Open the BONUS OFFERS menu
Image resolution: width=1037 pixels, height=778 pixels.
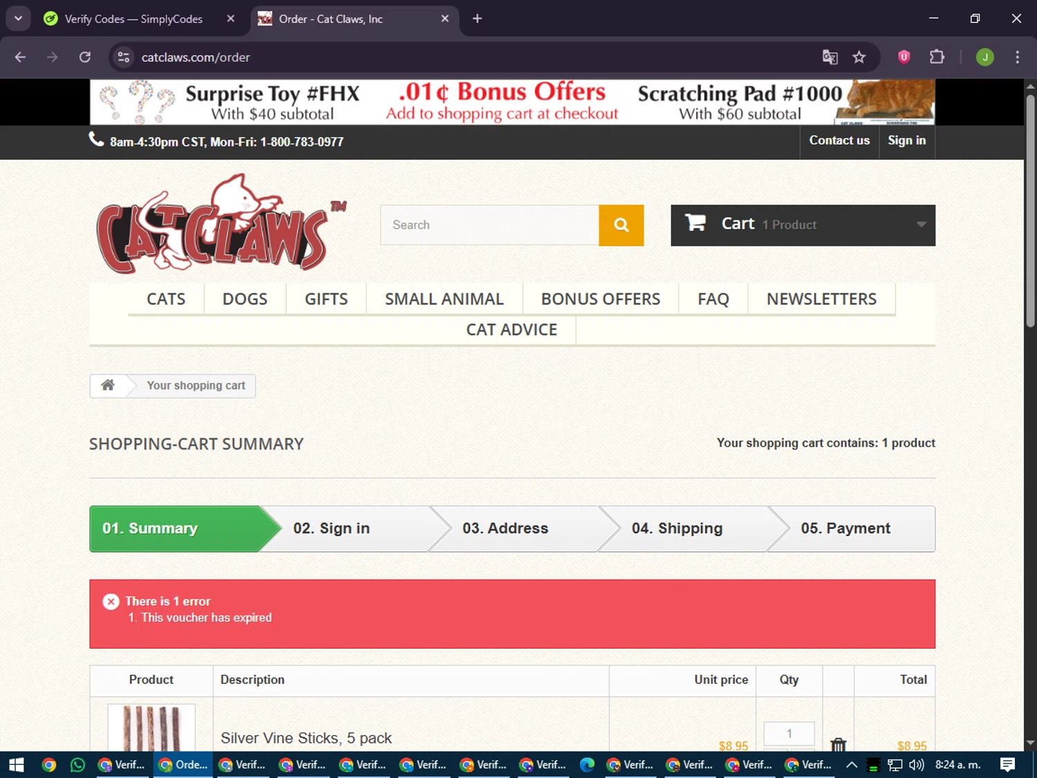point(601,299)
